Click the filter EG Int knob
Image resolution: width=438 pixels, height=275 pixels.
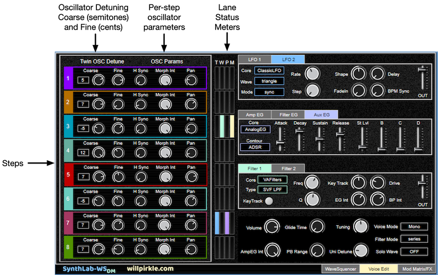359,200
